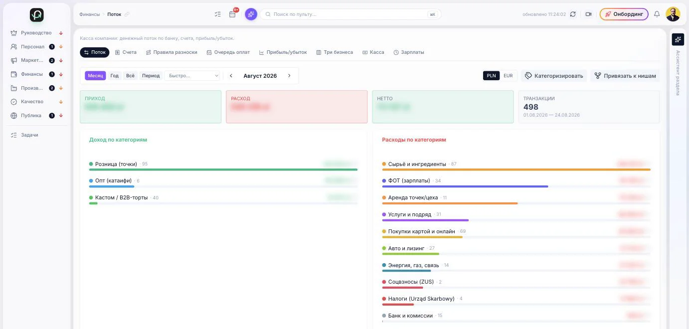Go to previous month before Август 2026
This screenshot has width=689, height=329.
231,76
